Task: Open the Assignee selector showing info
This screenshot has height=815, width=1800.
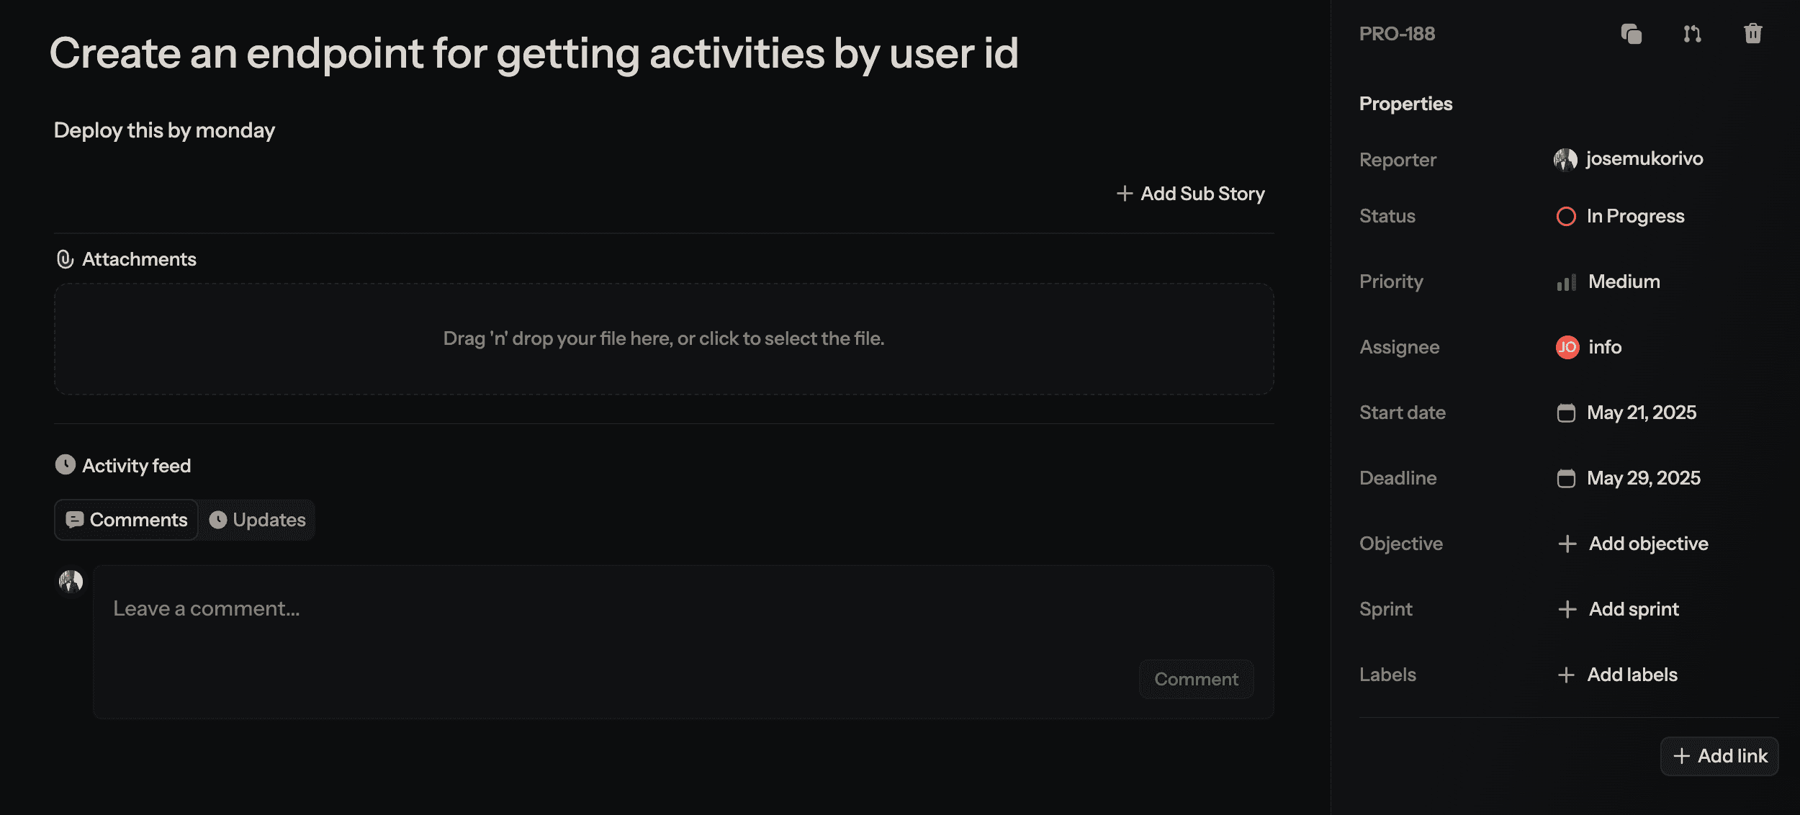Action: (1605, 347)
